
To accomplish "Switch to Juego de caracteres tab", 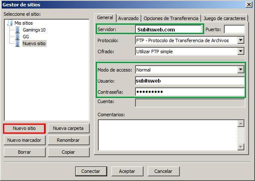I will (x=224, y=18).
